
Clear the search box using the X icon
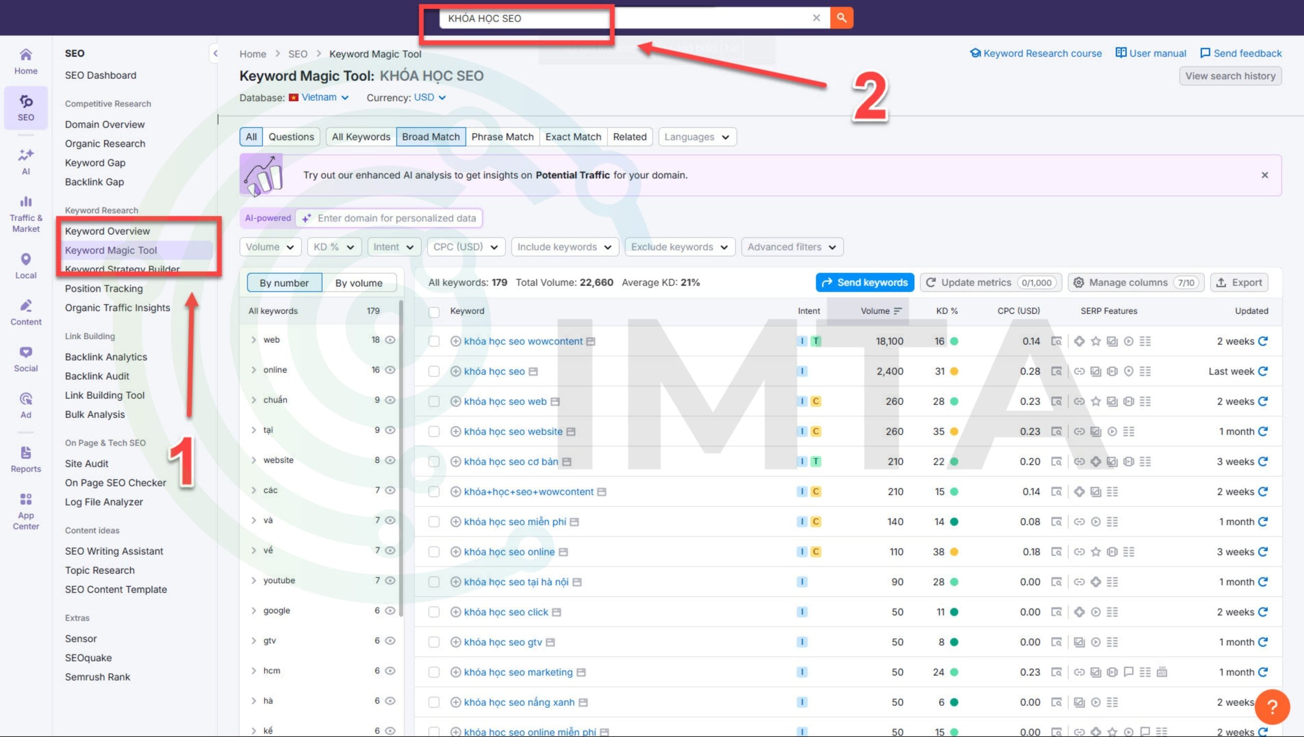point(816,17)
